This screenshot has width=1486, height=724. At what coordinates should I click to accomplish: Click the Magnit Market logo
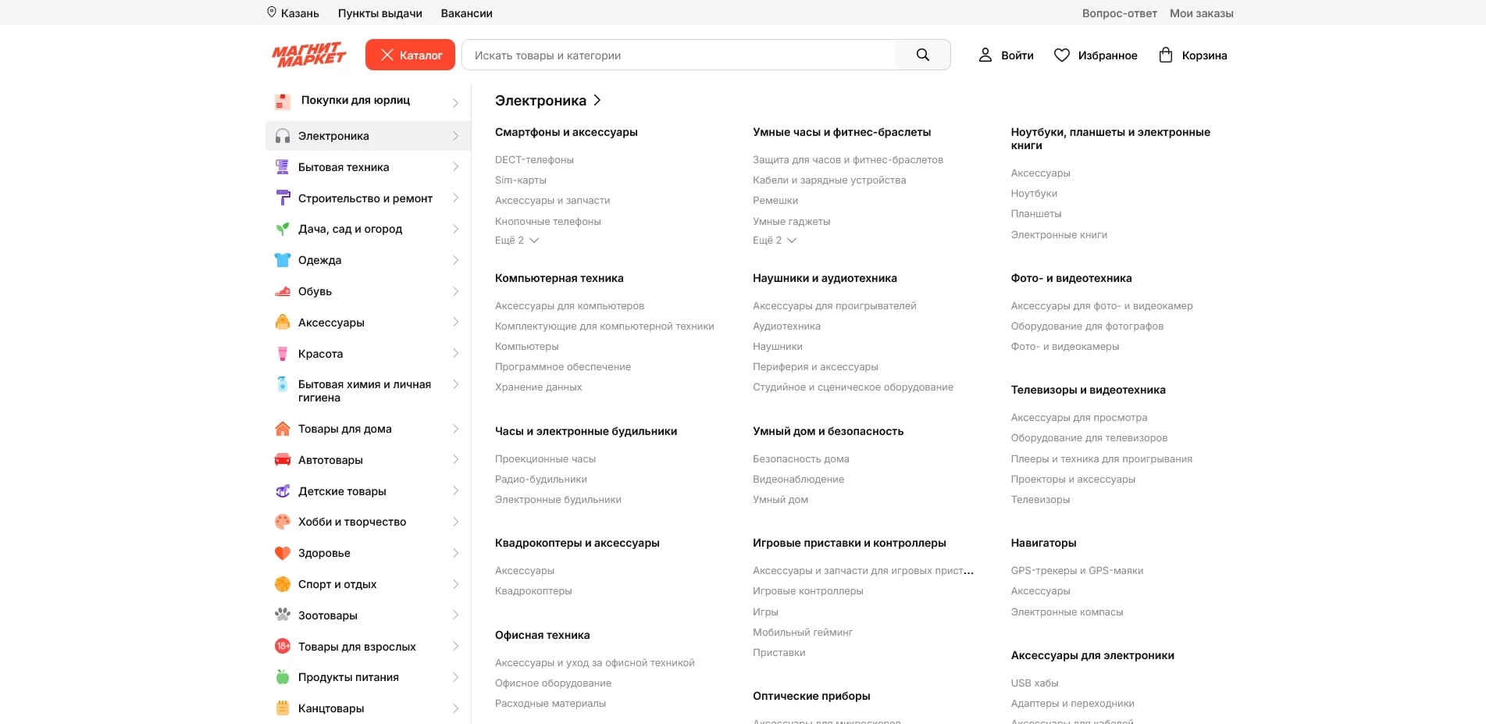click(308, 55)
